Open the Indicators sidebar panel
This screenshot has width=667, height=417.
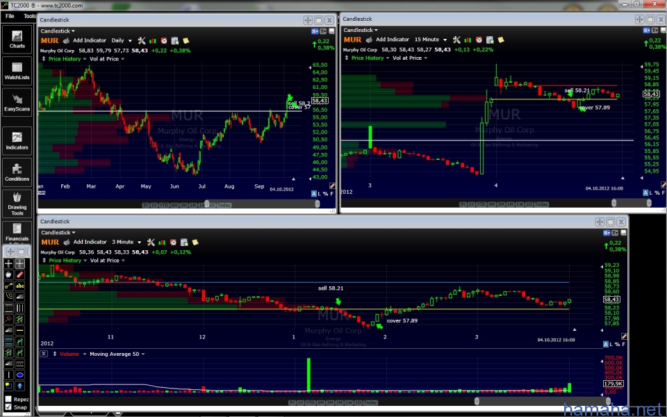pos(17,141)
